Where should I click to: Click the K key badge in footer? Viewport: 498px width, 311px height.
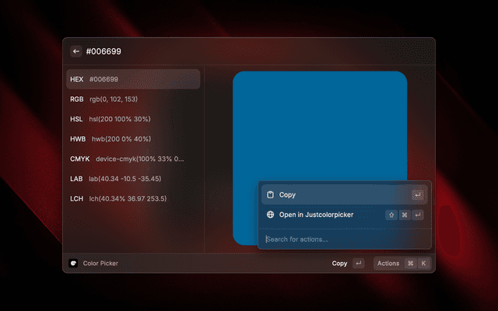(423, 263)
